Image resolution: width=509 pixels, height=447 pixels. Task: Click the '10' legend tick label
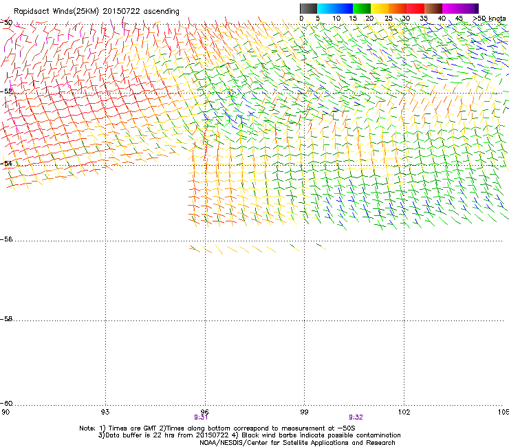[x=336, y=19]
